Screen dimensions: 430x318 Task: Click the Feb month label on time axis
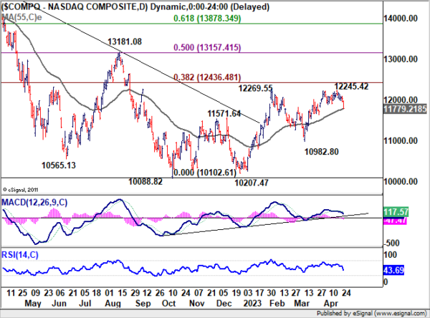click(x=277, y=304)
